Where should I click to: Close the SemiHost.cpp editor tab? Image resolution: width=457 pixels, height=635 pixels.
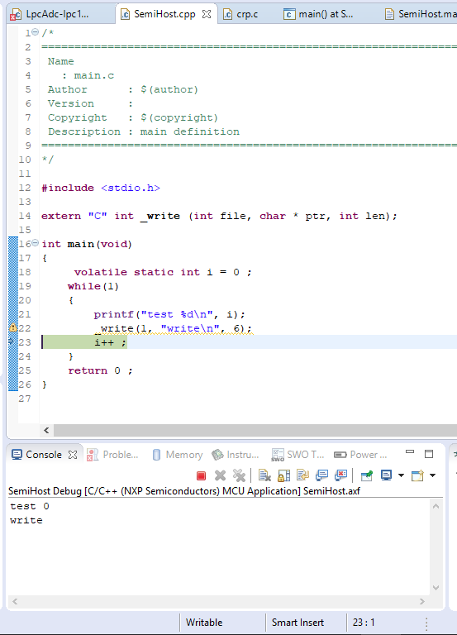pyautogui.click(x=207, y=14)
